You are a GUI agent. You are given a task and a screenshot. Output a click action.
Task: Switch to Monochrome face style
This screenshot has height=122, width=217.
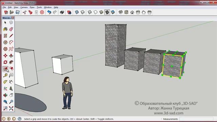(113, 12)
